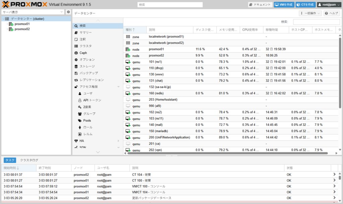Click the top 検索 input field
The image size is (343, 204).
pyautogui.click(x=170, y=5)
